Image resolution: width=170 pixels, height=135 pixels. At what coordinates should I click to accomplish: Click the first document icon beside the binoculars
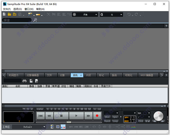click(31, 81)
